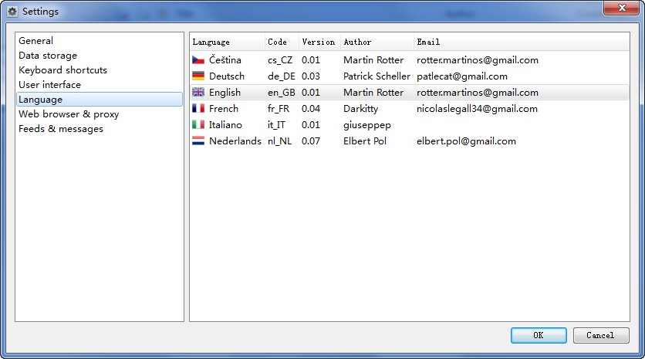The height and width of the screenshot is (359, 645).
Task: Open Web browser & proxy settings
Action: (99, 114)
